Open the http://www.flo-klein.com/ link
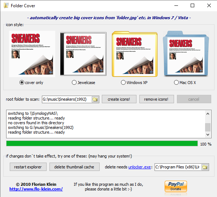The image size is (217, 197). (36, 189)
